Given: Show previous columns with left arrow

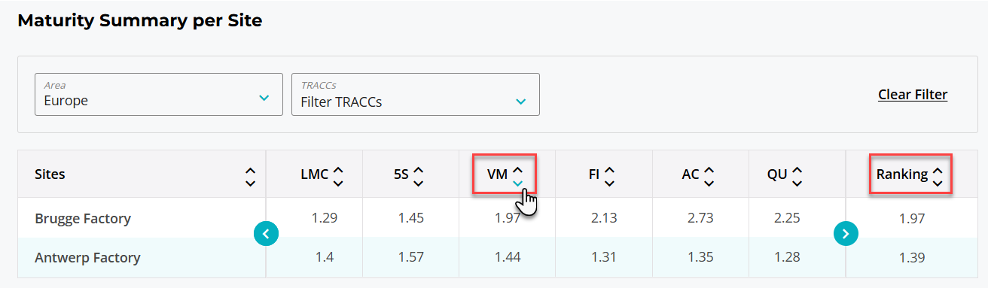Looking at the screenshot, I should [x=267, y=234].
